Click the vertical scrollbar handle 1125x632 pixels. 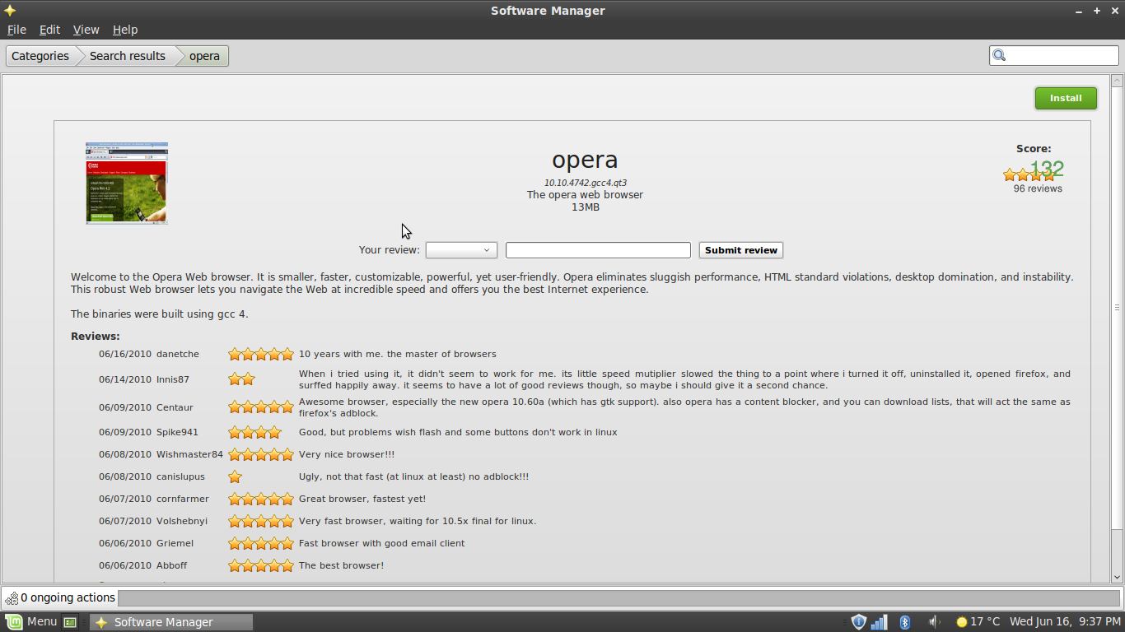1117,307
